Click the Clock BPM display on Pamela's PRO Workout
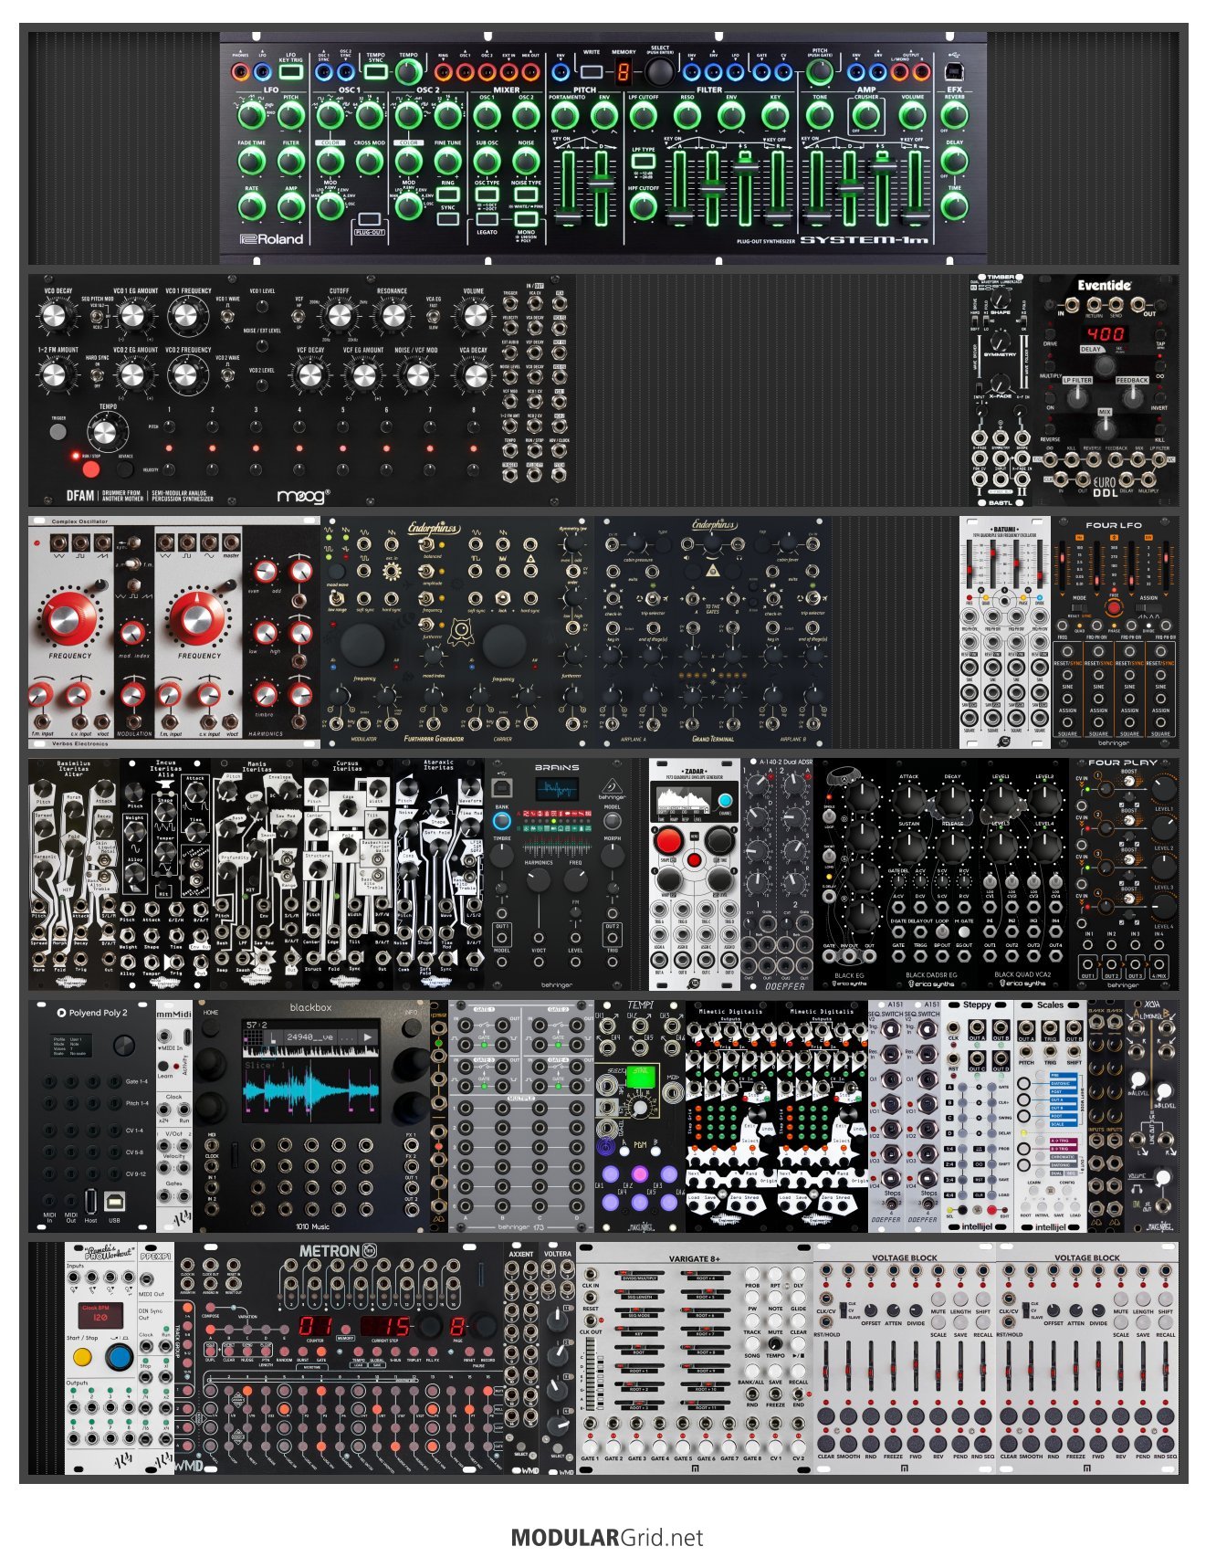1216x1557 pixels. pos(100,1315)
